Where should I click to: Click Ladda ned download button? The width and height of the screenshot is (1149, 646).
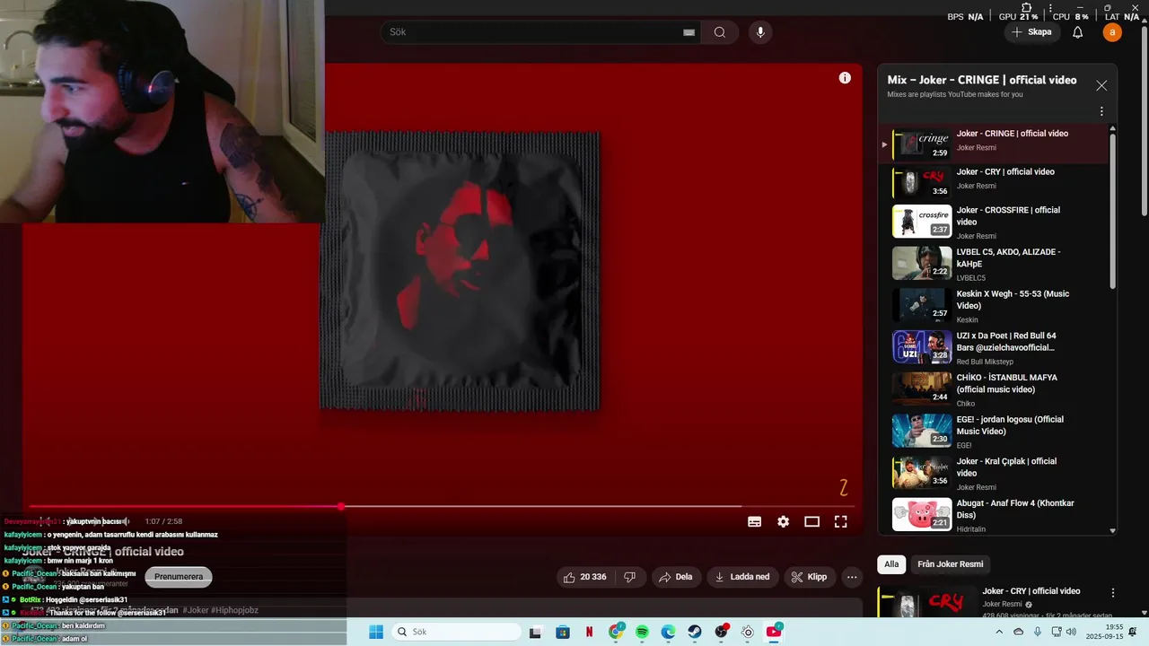742,577
